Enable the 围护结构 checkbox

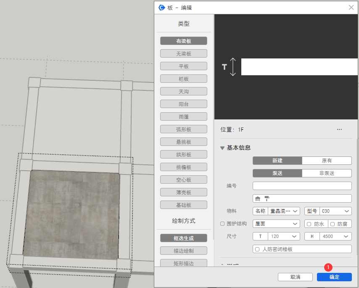coord(223,224)
